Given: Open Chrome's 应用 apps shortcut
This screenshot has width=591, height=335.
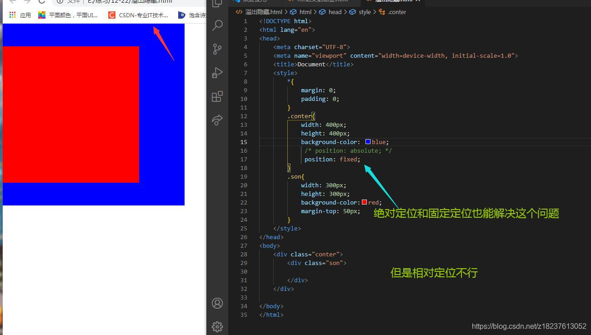Looking at the screenshot, I should click(20, 15).
